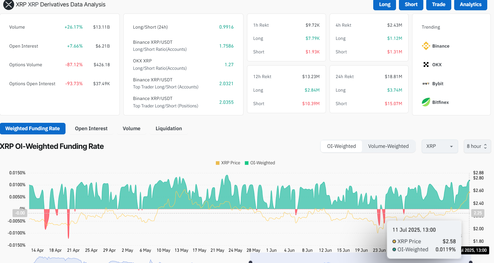Click the XRP logo icon in header

[x=8, y=5]
